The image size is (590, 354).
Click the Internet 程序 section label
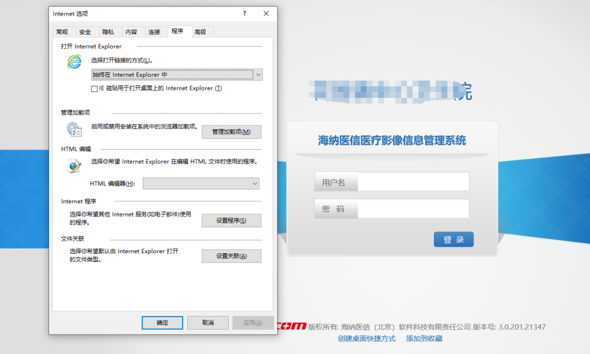click(x=78, y=201)
